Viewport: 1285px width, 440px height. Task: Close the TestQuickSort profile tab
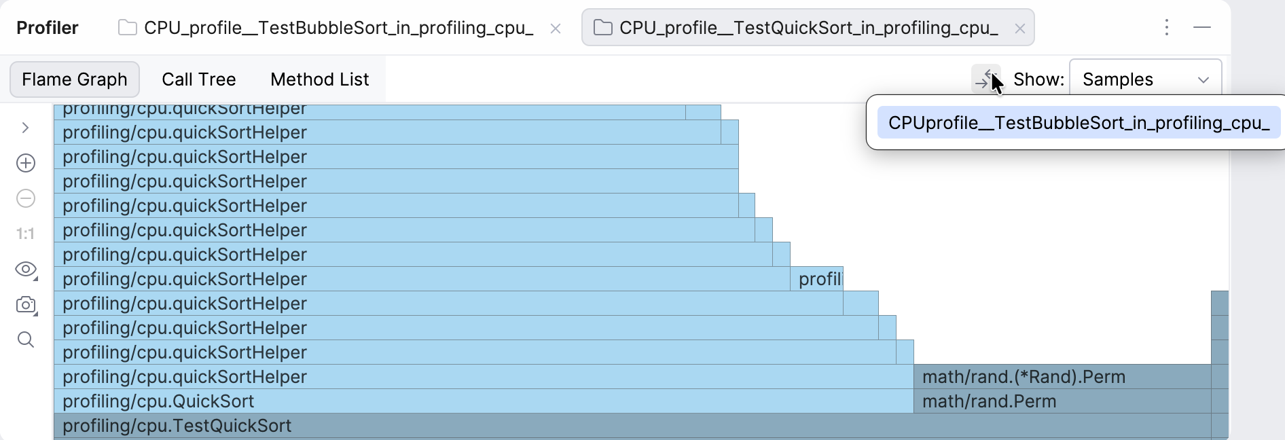coord(1019,29)
